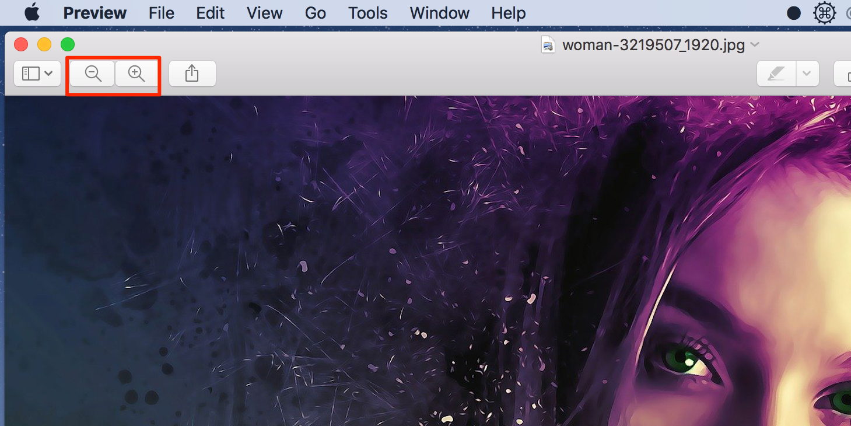Viewport: 851px width, 426px height.
Task: Click the document icon beside the filename
Action: click(x=547, y=44)
